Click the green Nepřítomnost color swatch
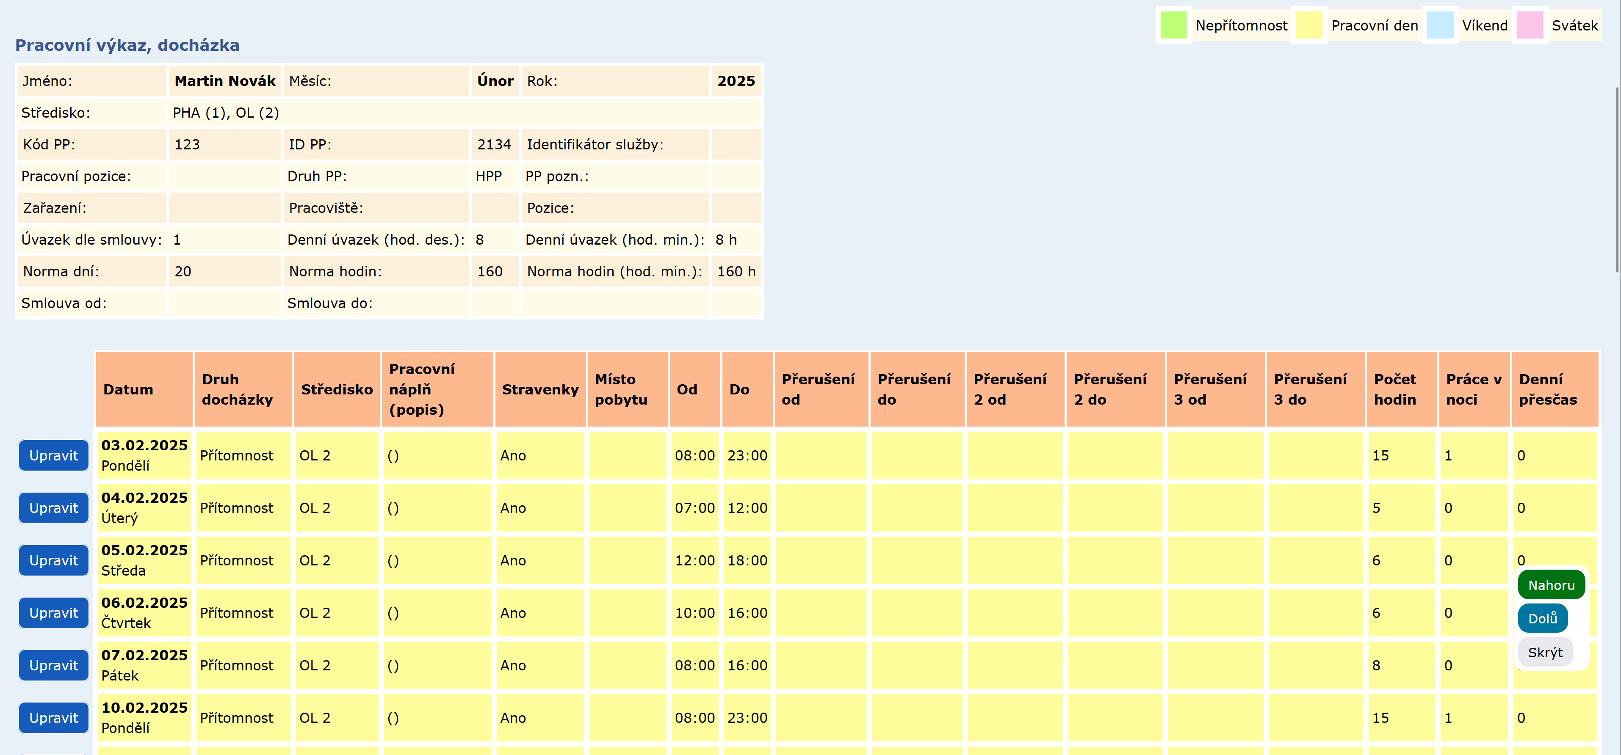Screen dimensions: 1621x755 (1173, 25)
